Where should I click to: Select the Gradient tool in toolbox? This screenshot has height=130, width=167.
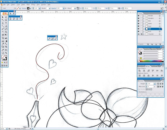tap(6, 41)
